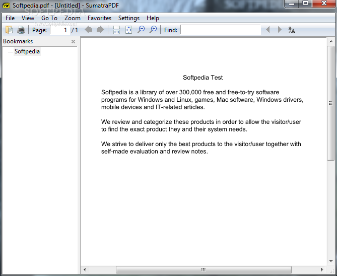Click the Zoom Out magnifier icon
Screen dimensions: 337x276
[x=141, y=29]
